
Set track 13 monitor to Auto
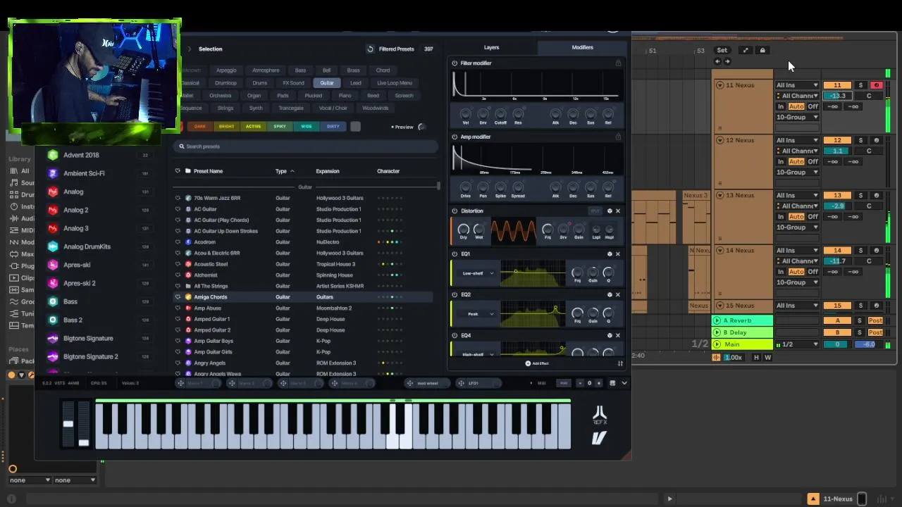[x=796, y=217]
